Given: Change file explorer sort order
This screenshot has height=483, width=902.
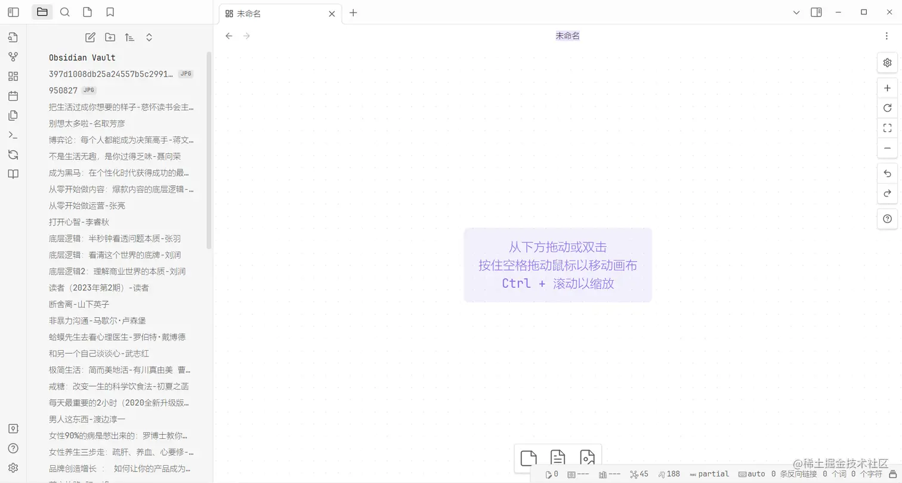Looking at the screenshot, I should coord(129,37).
